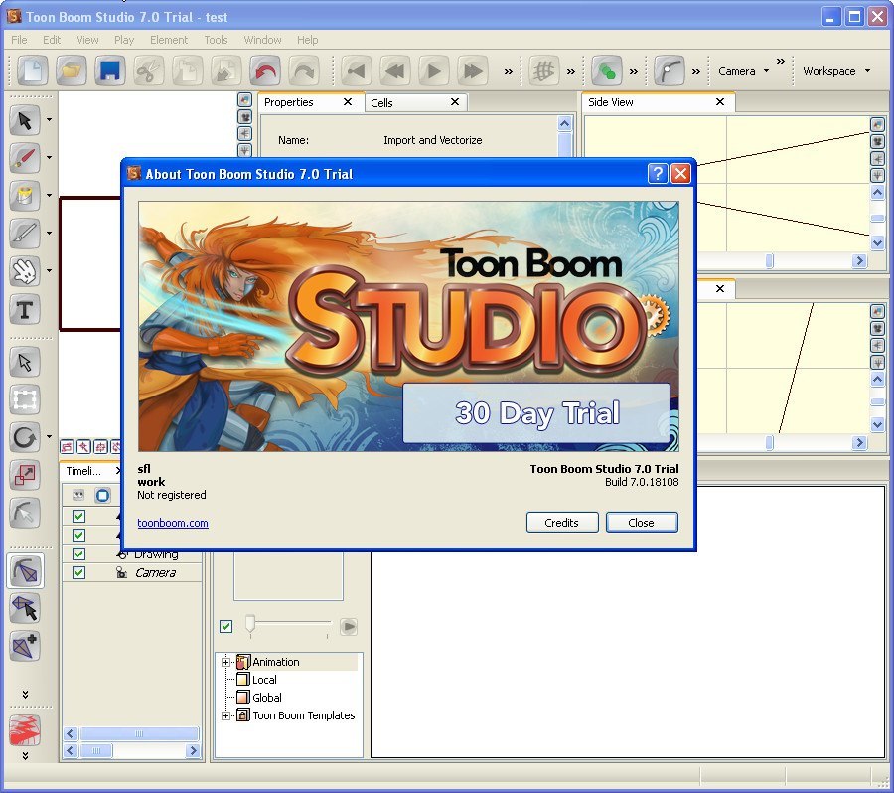Open the Element menu
The width and height of the screenshot is (894, 793).
coord(168,40)
